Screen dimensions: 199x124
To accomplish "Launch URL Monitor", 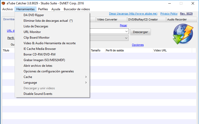I will [52, 32].
